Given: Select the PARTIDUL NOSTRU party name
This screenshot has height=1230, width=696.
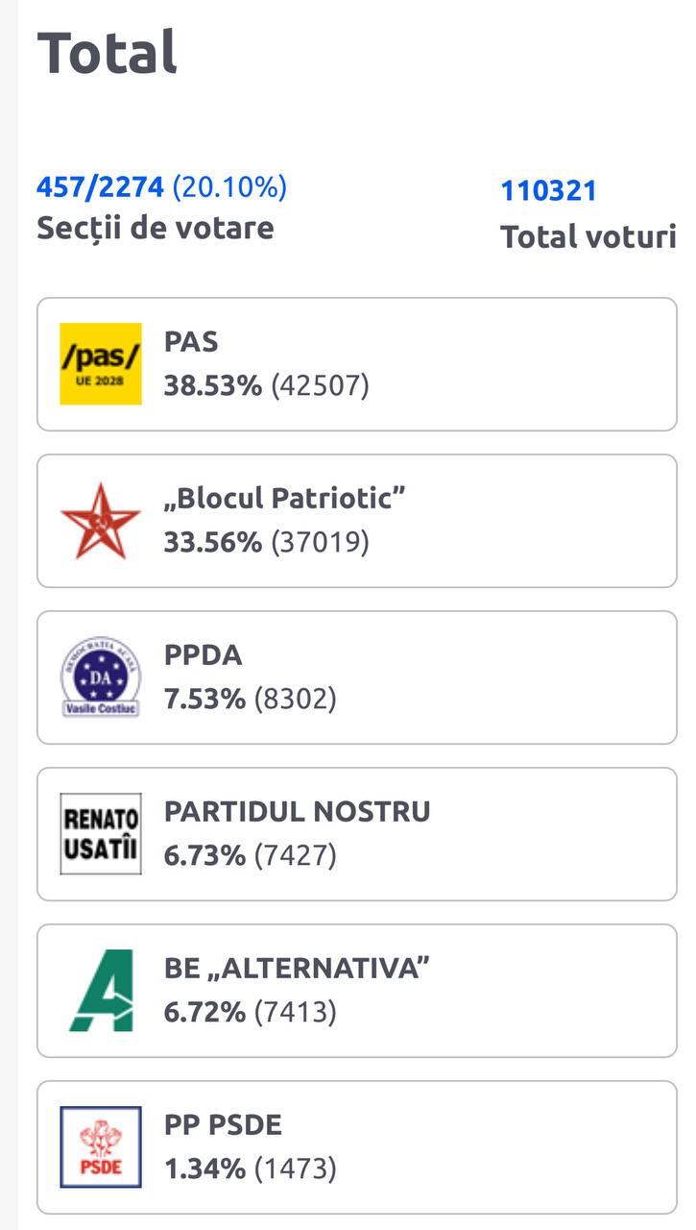Looking at the screenshot, I should [x=297, y=811].
